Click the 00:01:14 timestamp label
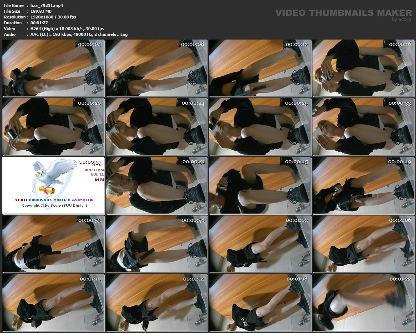This screenshot has height=333, width=416. (194, 279)
